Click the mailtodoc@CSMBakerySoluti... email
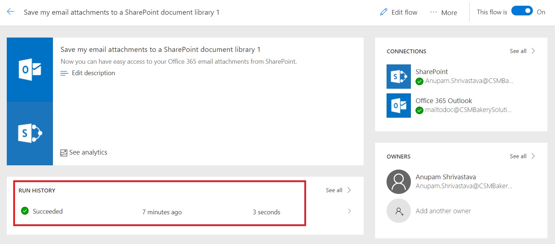Screen dimensions: 555x244 tap(468, 110)
